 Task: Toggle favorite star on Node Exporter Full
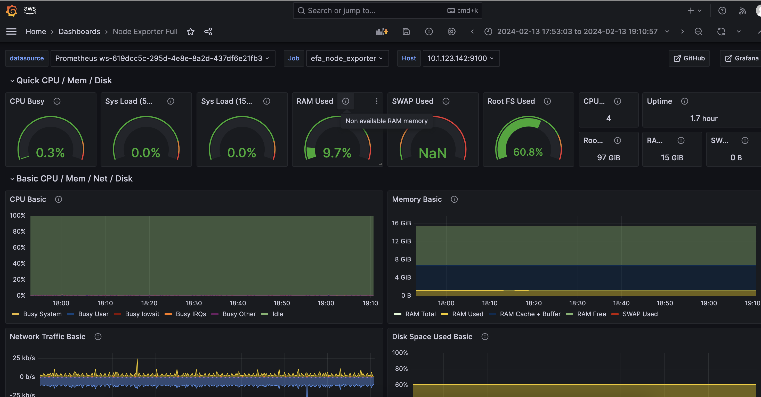pos(190,31)
